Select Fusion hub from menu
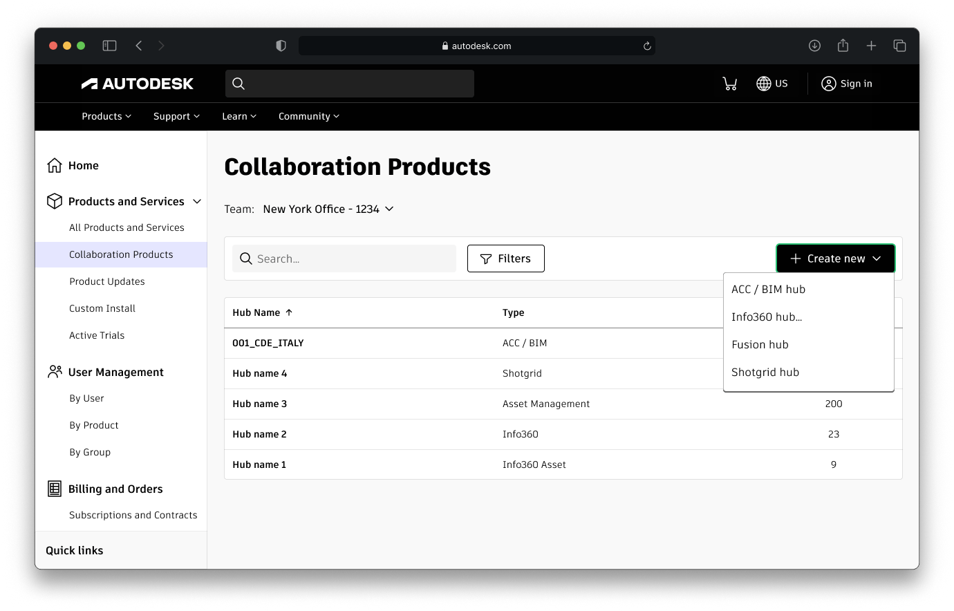Screen dimensions: 954x611 click(809, 344)
